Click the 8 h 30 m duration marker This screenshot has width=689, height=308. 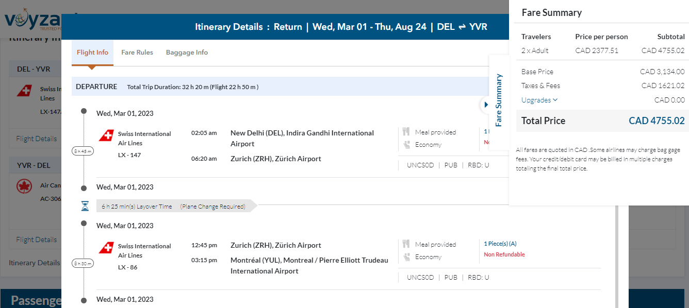tap(83, 264)
